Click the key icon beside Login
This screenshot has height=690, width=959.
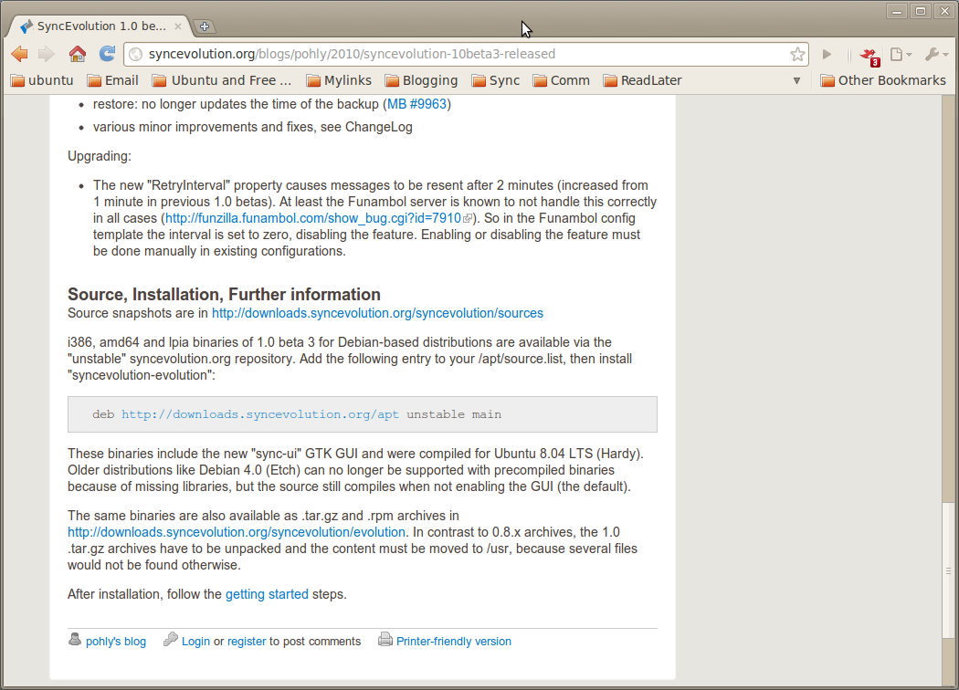[171, 639]
